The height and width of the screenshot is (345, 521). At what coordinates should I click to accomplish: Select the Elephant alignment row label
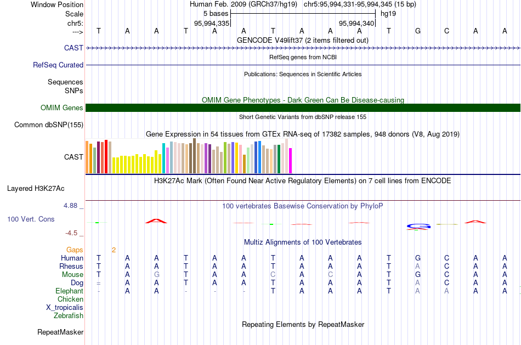69,291
